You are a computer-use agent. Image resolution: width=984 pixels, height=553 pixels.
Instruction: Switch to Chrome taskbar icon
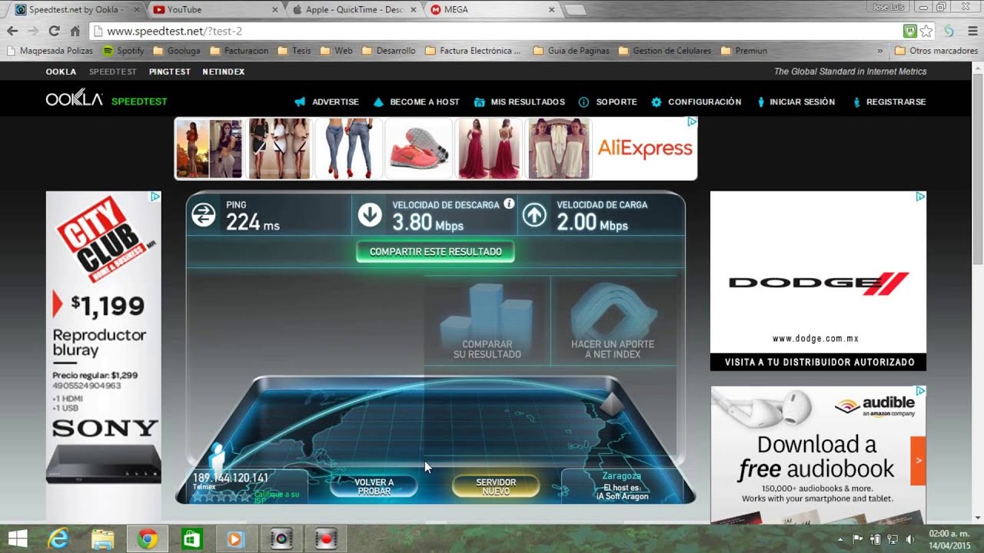click(148, 539)
